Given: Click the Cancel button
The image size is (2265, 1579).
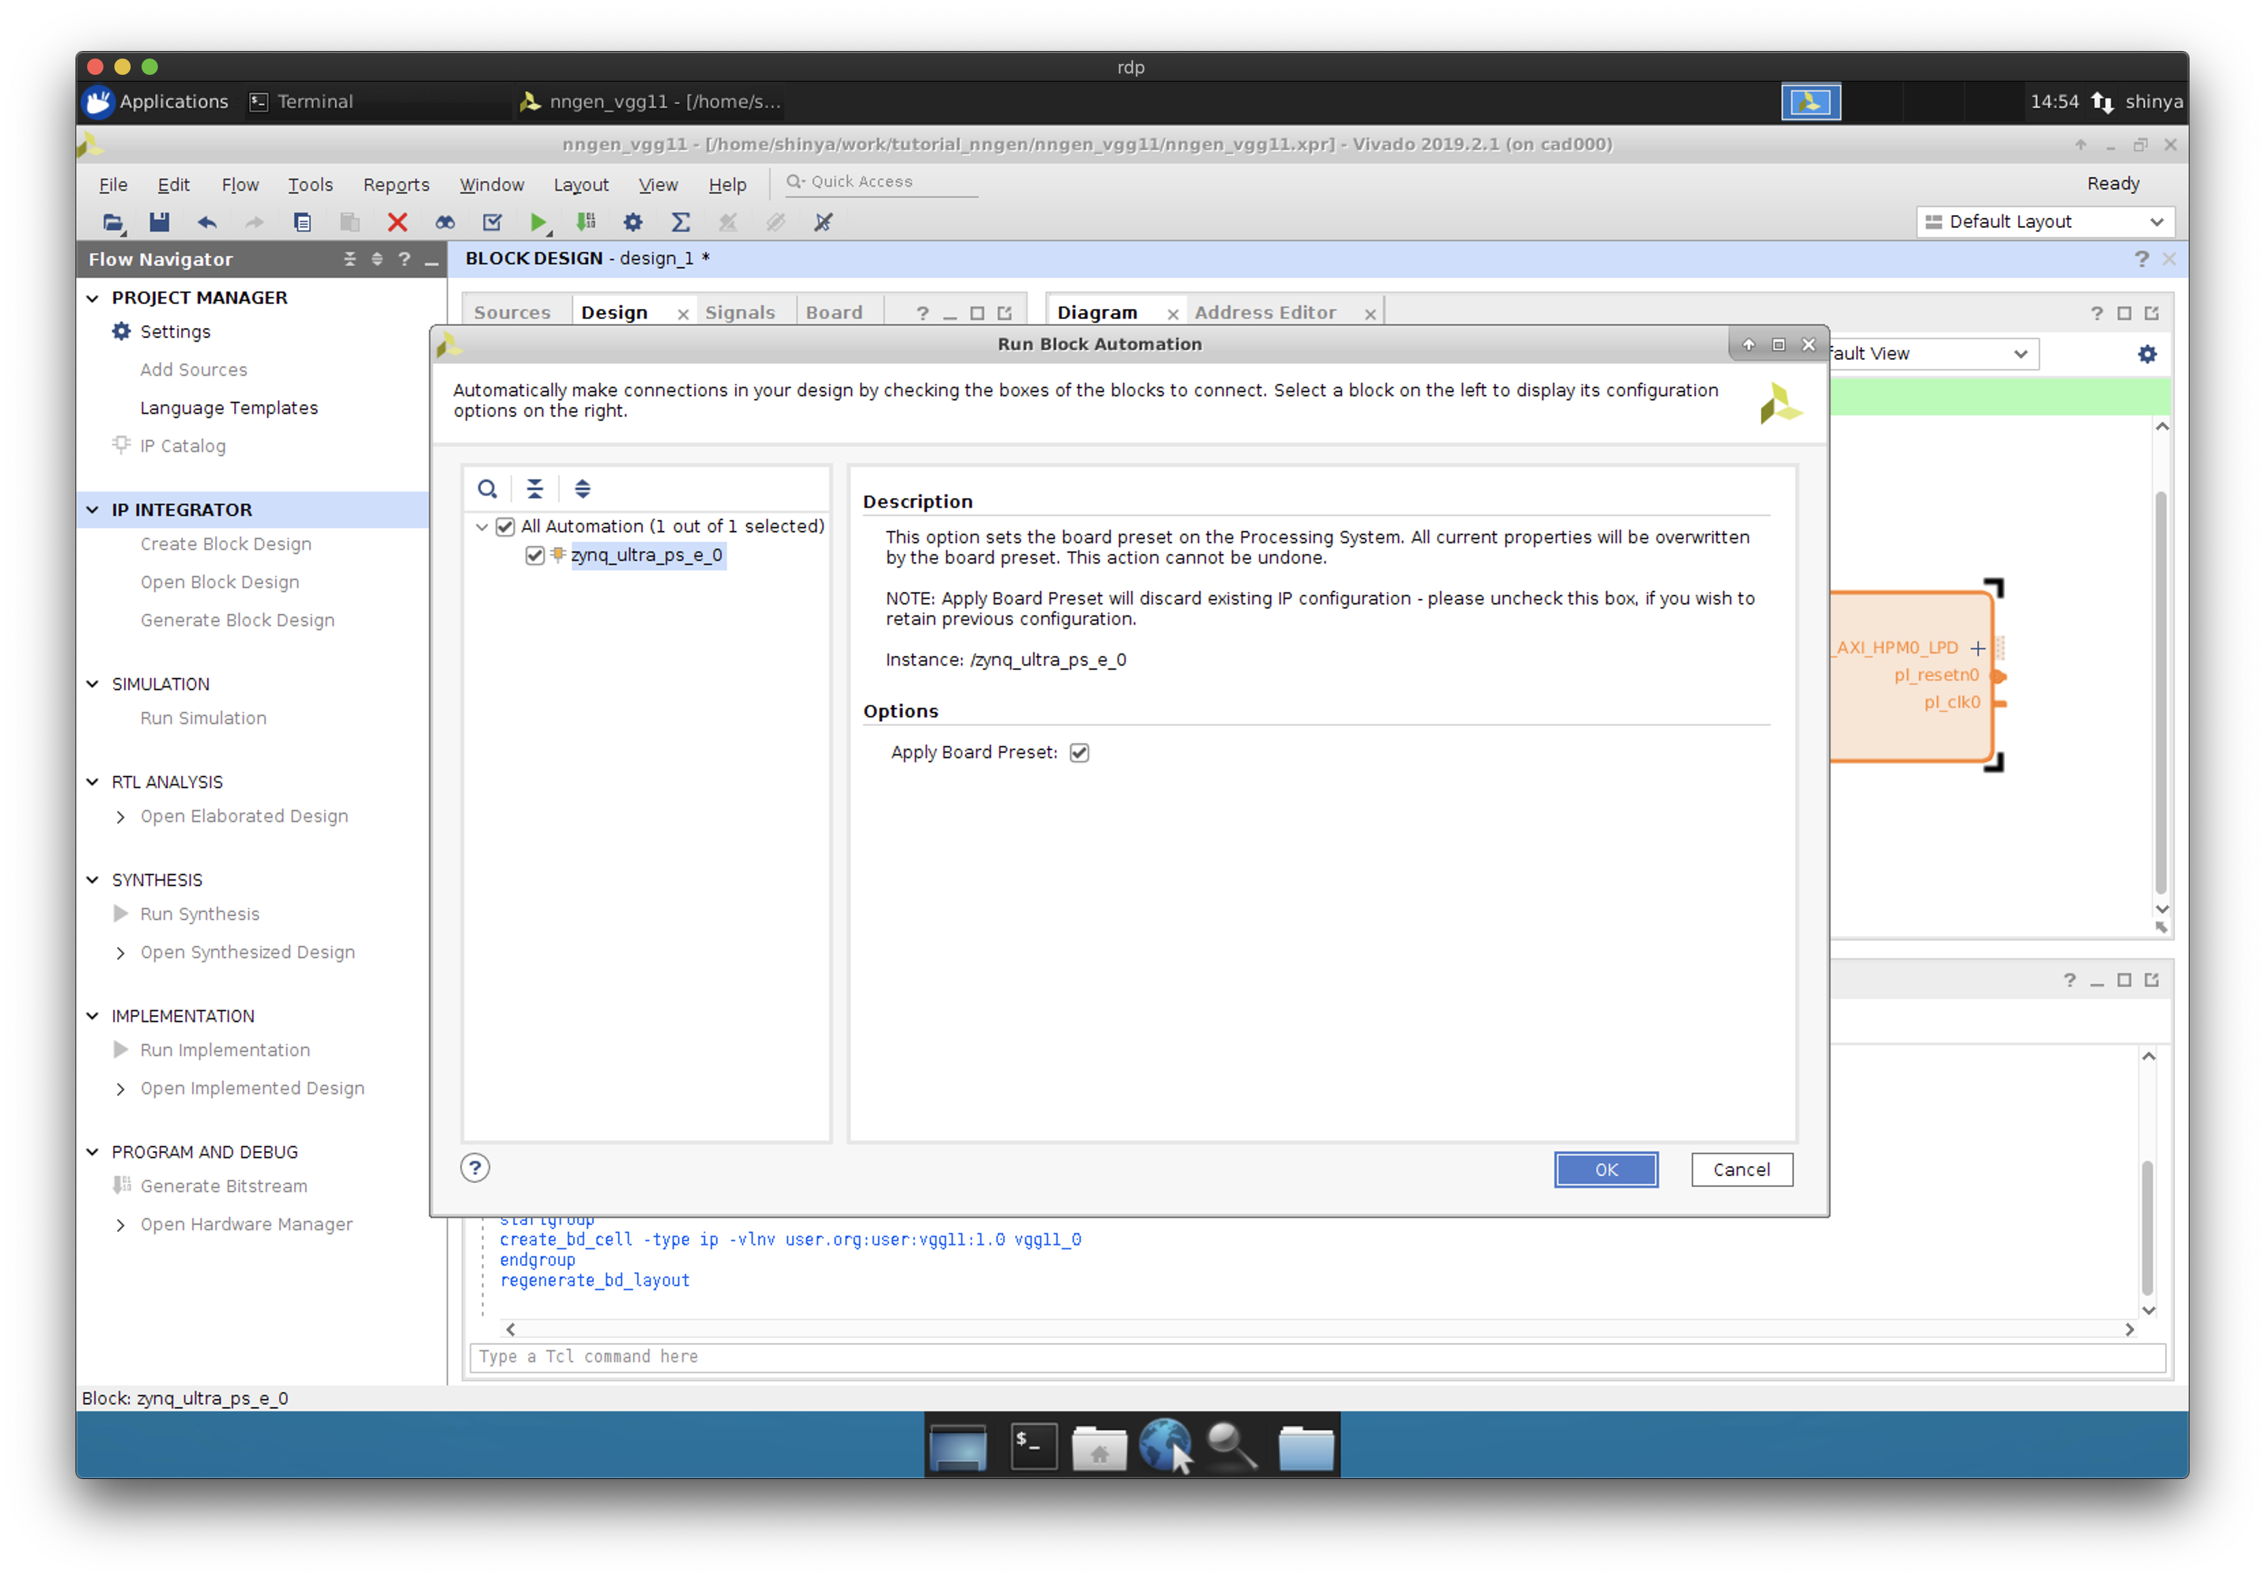Looking at the screenshot, I should (1741, 1170).
